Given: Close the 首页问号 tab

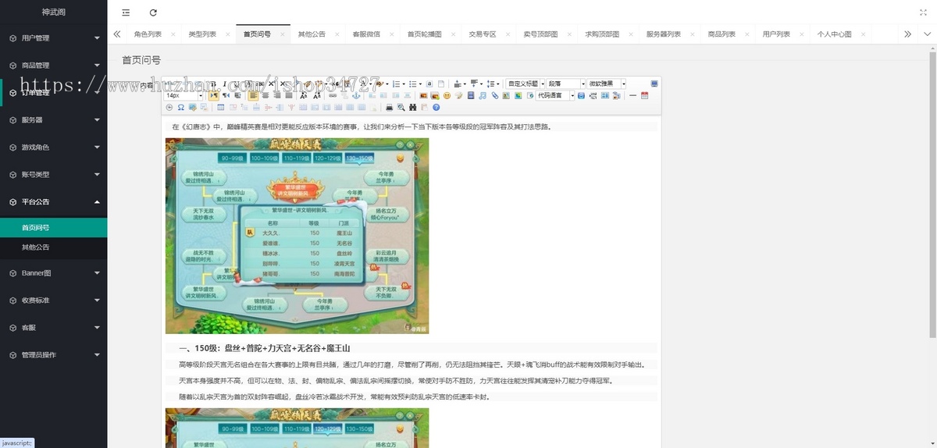Looking at the screenshot, I should [283, 34].
